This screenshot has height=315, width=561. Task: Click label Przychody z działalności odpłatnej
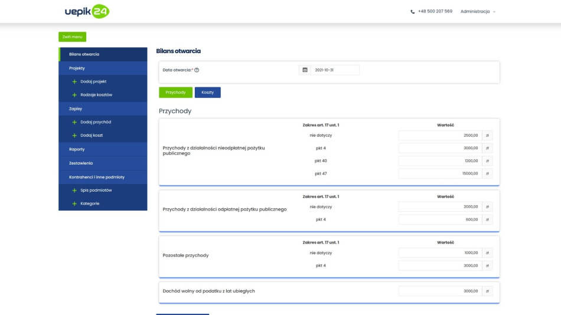pos(224,209)
